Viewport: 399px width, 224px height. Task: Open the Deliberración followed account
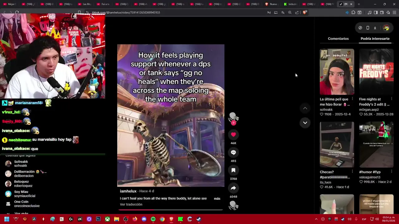tap(26, 174)
